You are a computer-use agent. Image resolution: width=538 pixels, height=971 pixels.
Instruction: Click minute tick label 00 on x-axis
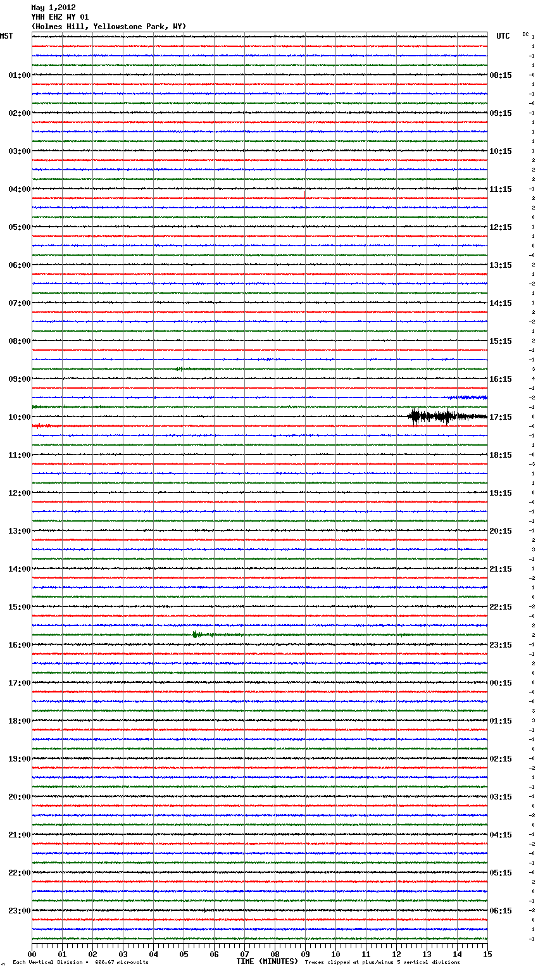tap(32, 954)
